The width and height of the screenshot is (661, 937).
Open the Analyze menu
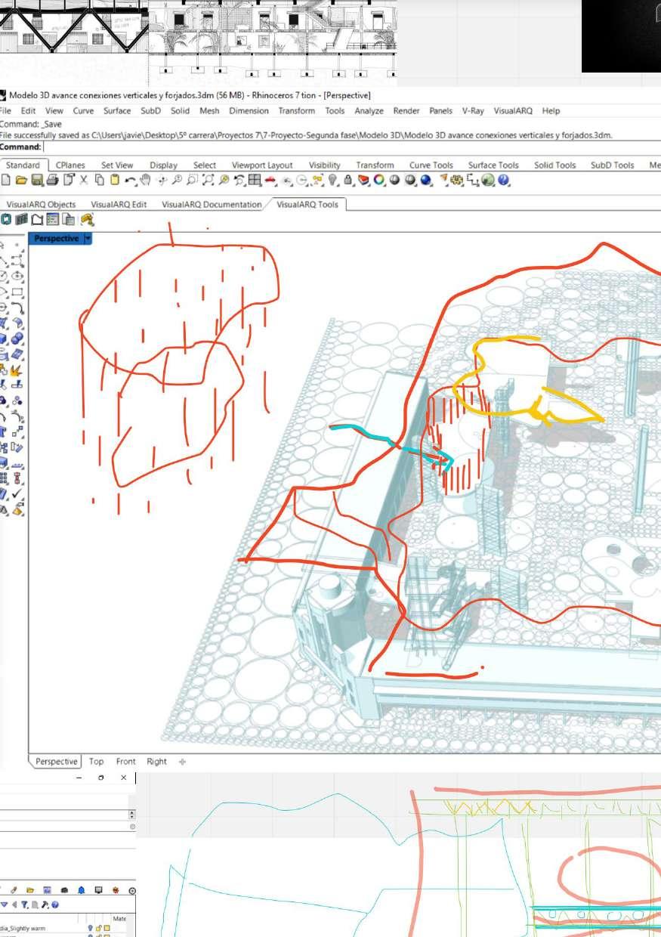[x=369, y=110]
